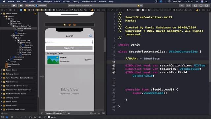
Task: Collapse the Stack View node
Action: pyautogui.click(x=9, y=23)
